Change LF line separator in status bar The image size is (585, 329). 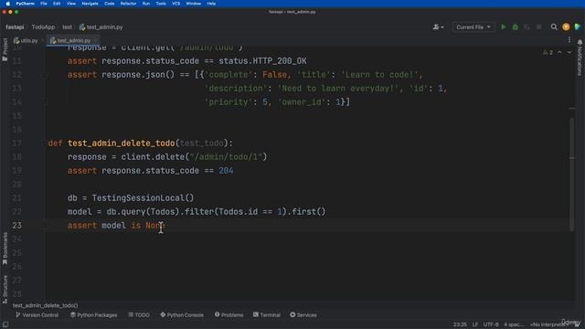475,324
